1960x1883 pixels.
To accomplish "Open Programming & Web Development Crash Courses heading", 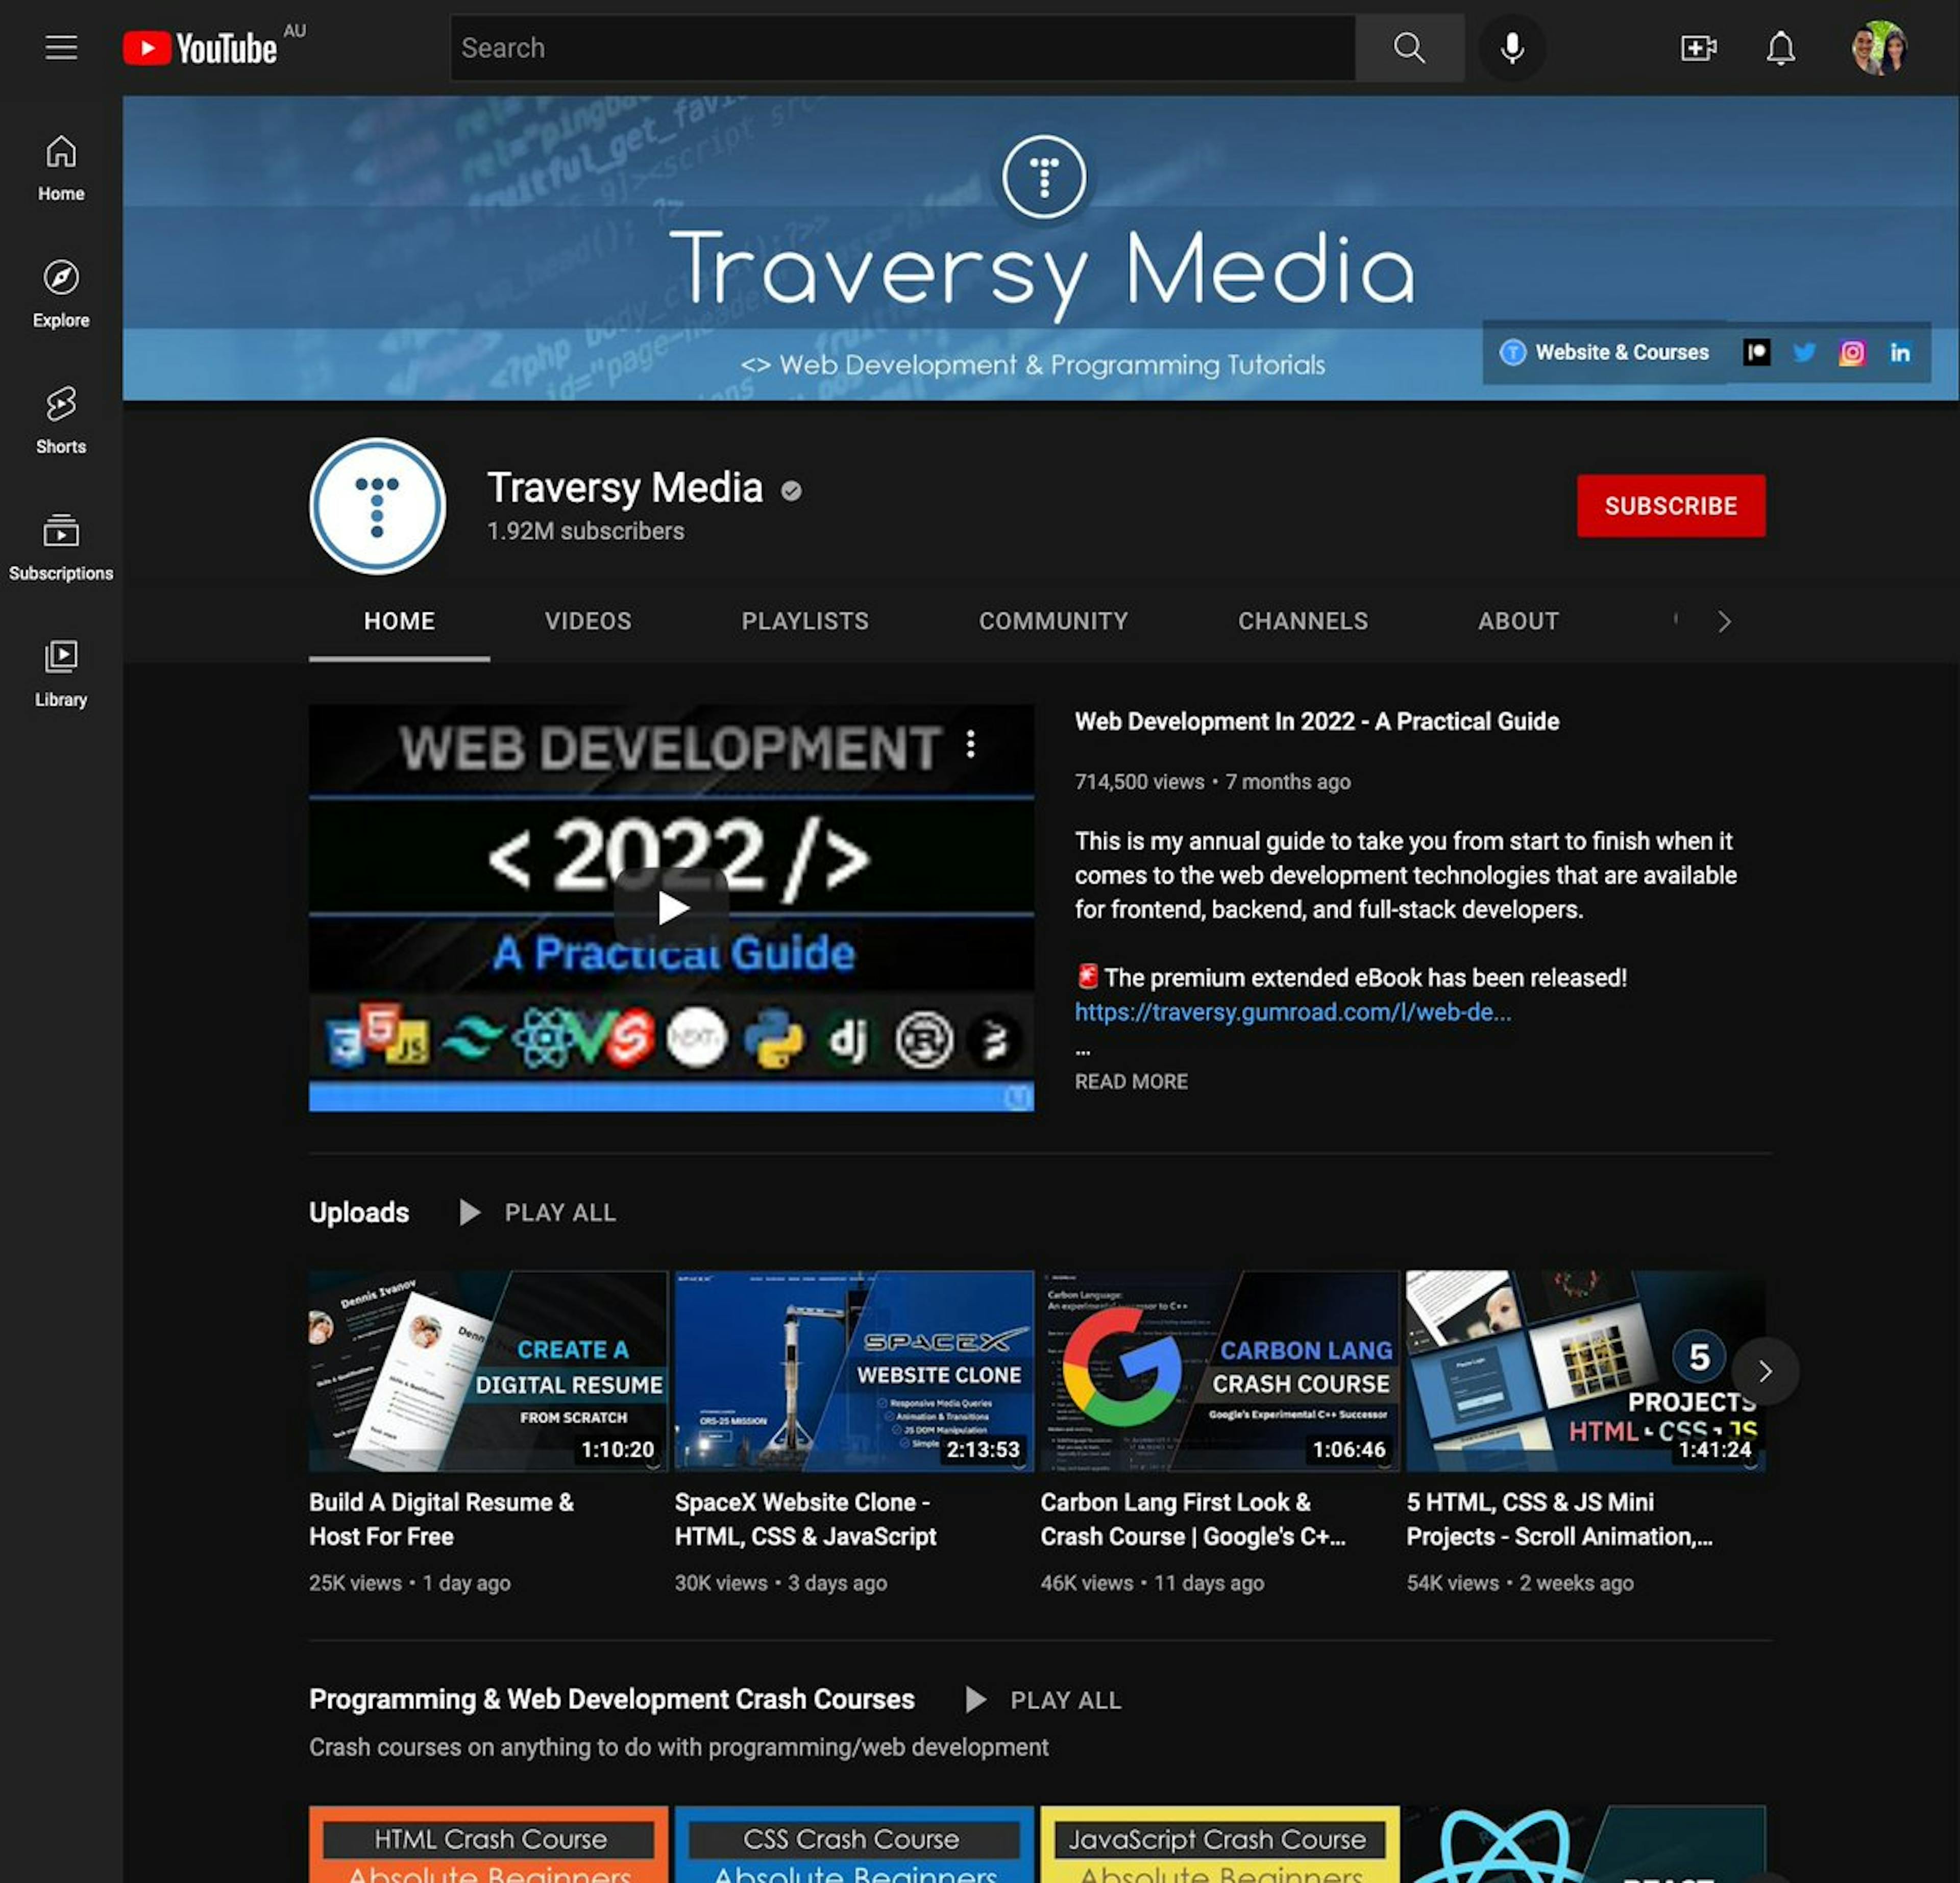I will [x=611, y=1699].
